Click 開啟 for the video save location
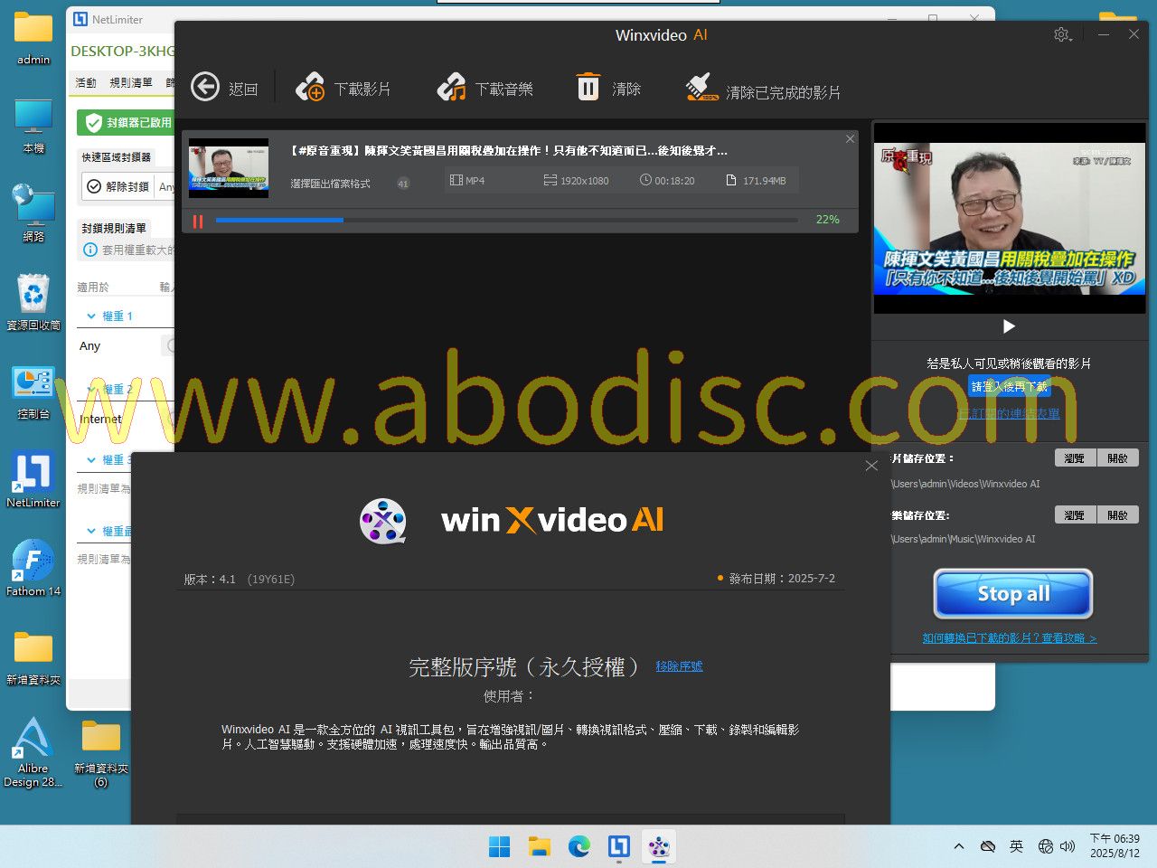1157x868 pixels. point(1118,458)
